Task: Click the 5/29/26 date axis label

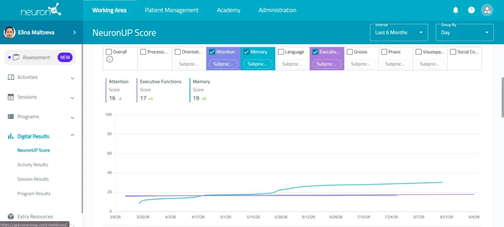Action: [x=281, y=217]
